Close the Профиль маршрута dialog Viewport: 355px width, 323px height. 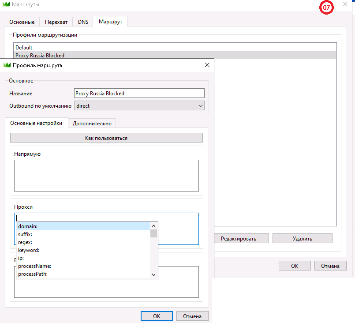(207, 65)
